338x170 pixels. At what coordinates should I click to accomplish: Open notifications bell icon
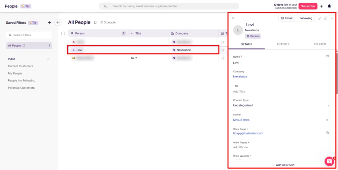(329, 6)
